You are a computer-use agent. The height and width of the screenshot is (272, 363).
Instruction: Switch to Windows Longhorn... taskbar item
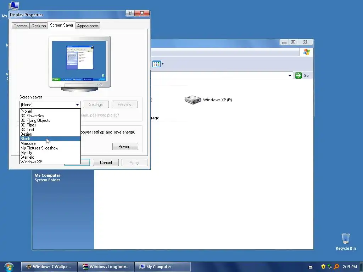click(x=106, y=267)
